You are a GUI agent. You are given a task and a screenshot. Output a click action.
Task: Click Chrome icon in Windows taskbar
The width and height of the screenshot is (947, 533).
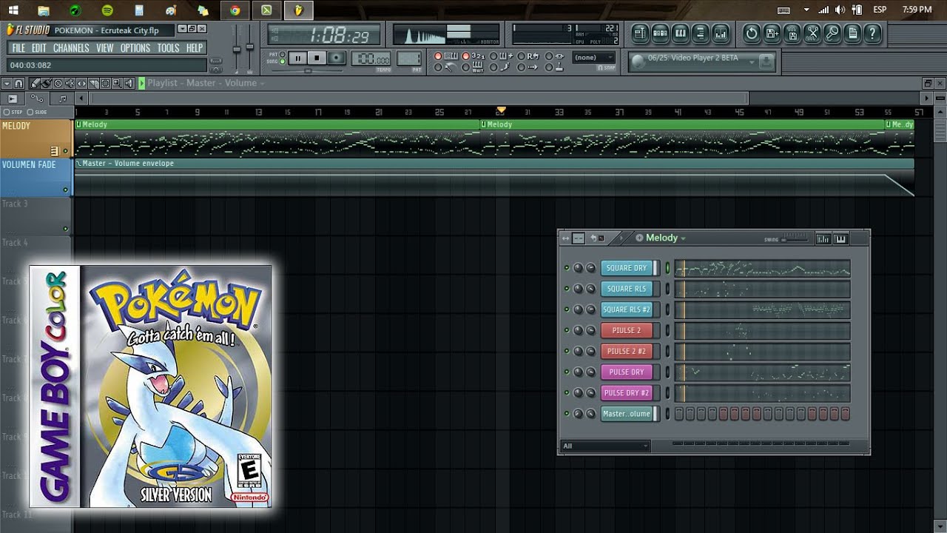point(235,10)
